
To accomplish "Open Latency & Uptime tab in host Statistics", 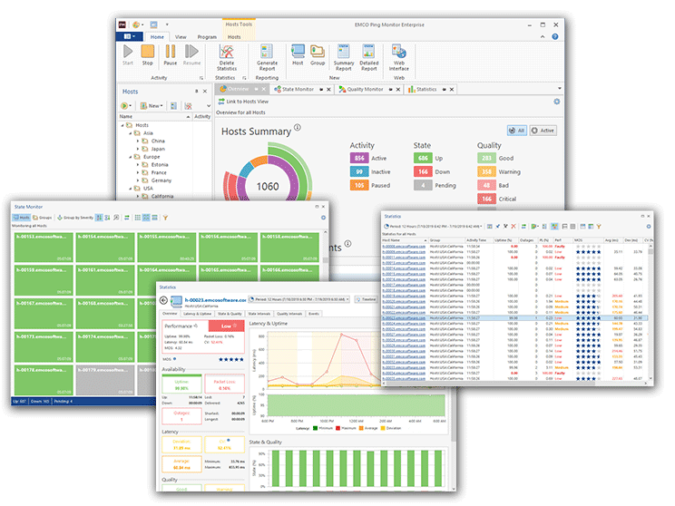I will [198, 314].
